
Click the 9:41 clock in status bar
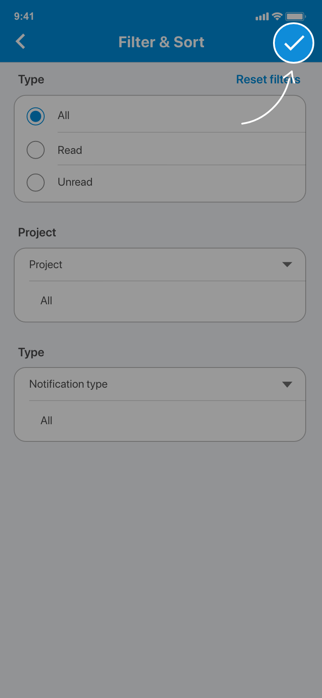coord(24,16)
